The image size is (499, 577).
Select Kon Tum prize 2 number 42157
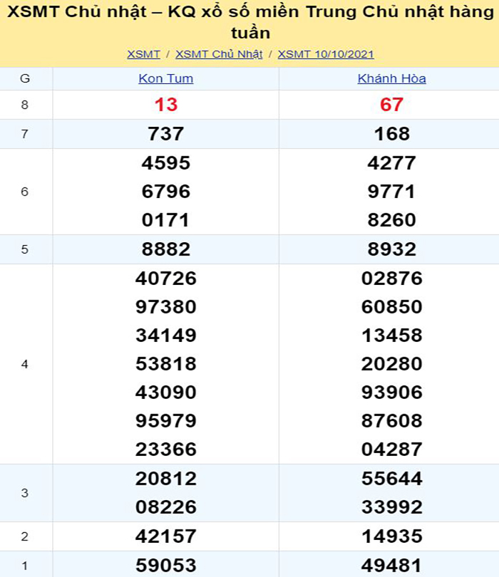click(x=165, y=536)
